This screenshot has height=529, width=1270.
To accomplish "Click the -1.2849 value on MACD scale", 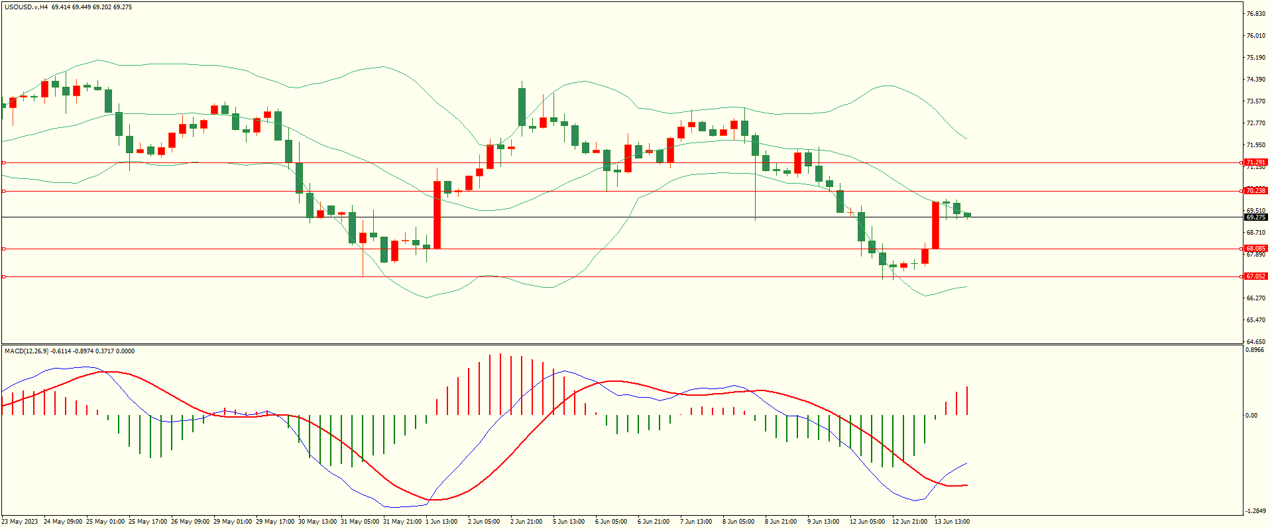I will click(x=1255, y=511).
